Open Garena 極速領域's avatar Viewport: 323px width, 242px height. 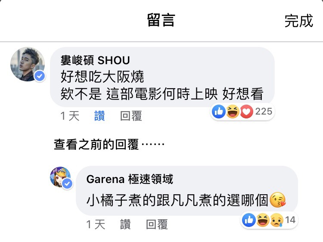click(x=61, y=177)
